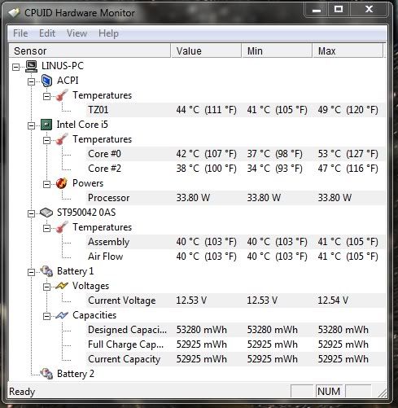
Task: Open the View menu
Action: coord(77,33)
